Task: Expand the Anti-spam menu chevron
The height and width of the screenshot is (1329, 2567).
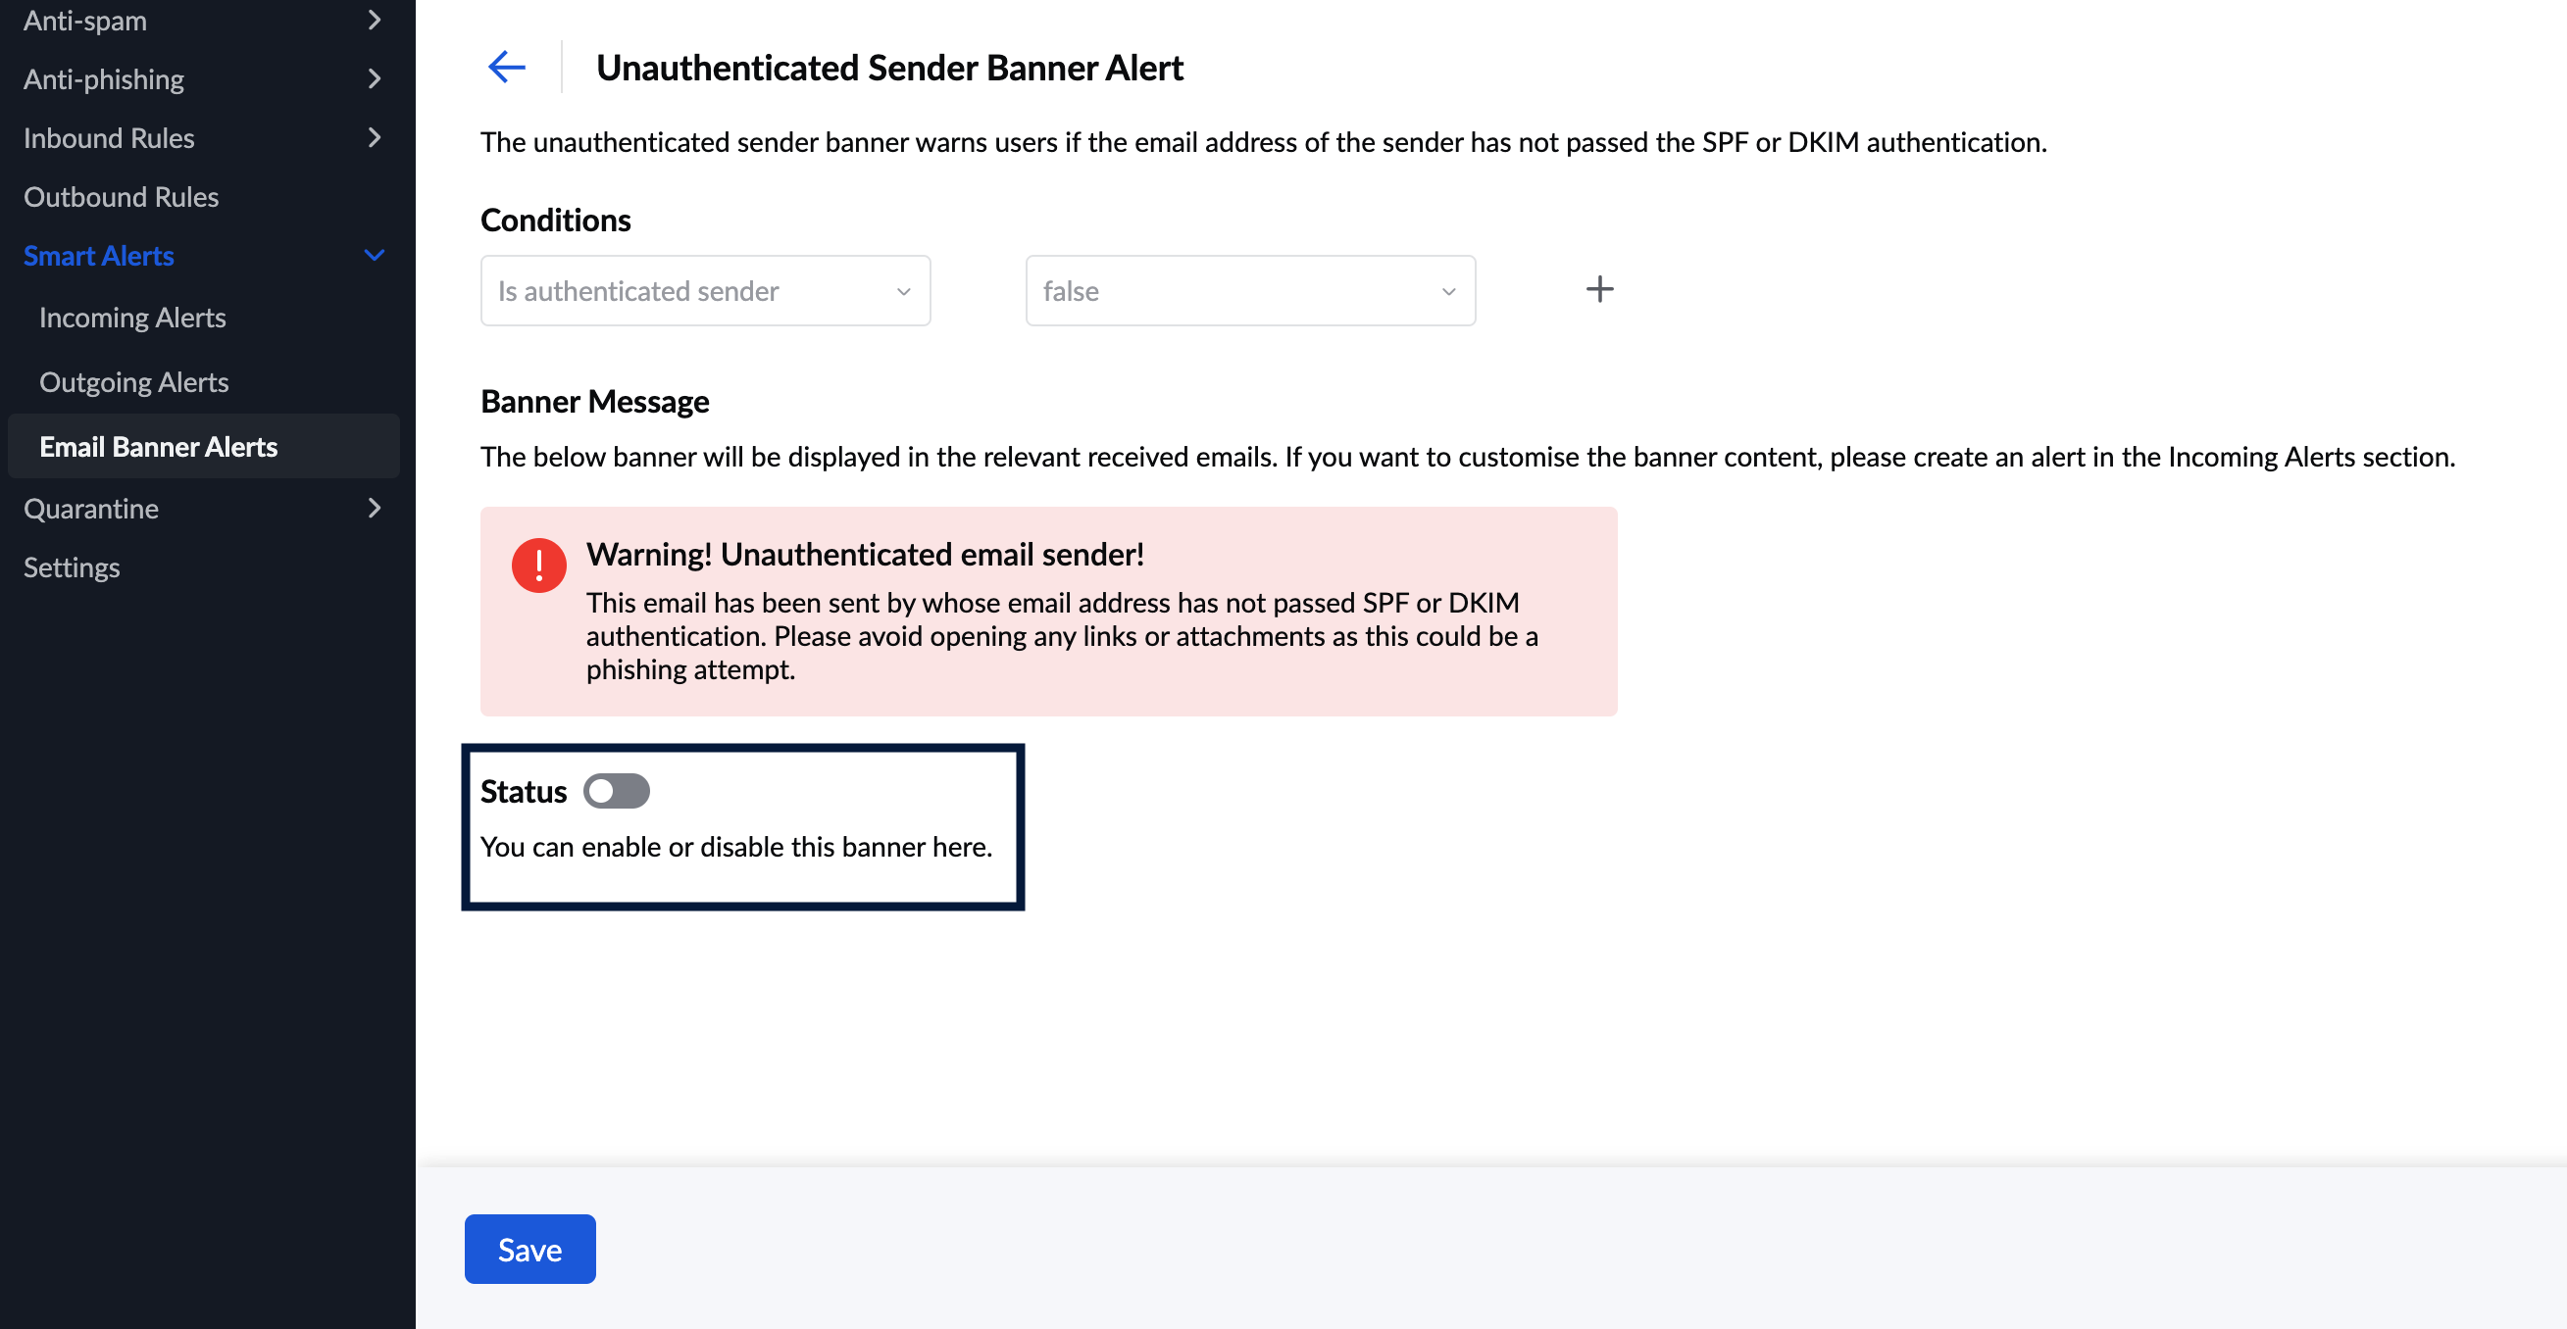Action: coord(374,20)
